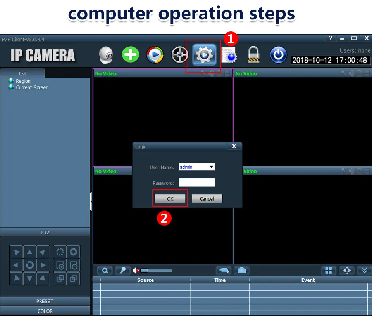Collapse event list with double chevron
The height and width of the screenshot is (316, 372).
point(365,270)
